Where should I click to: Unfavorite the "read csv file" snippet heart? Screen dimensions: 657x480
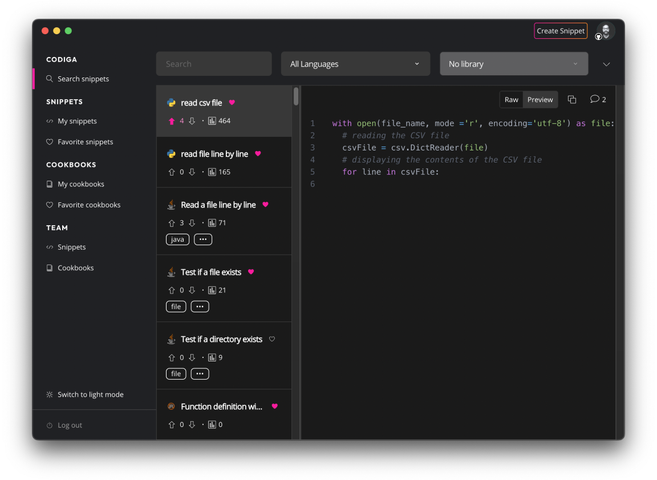232,103
